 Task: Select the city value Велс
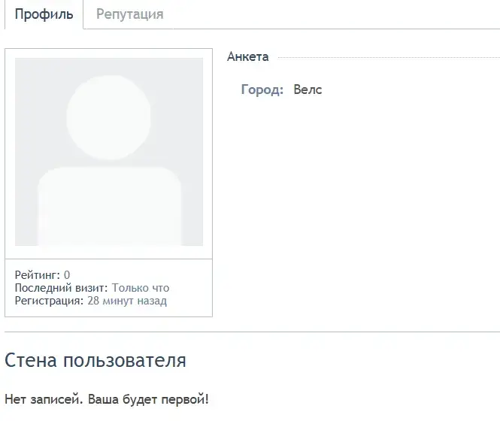coord(308,89)
